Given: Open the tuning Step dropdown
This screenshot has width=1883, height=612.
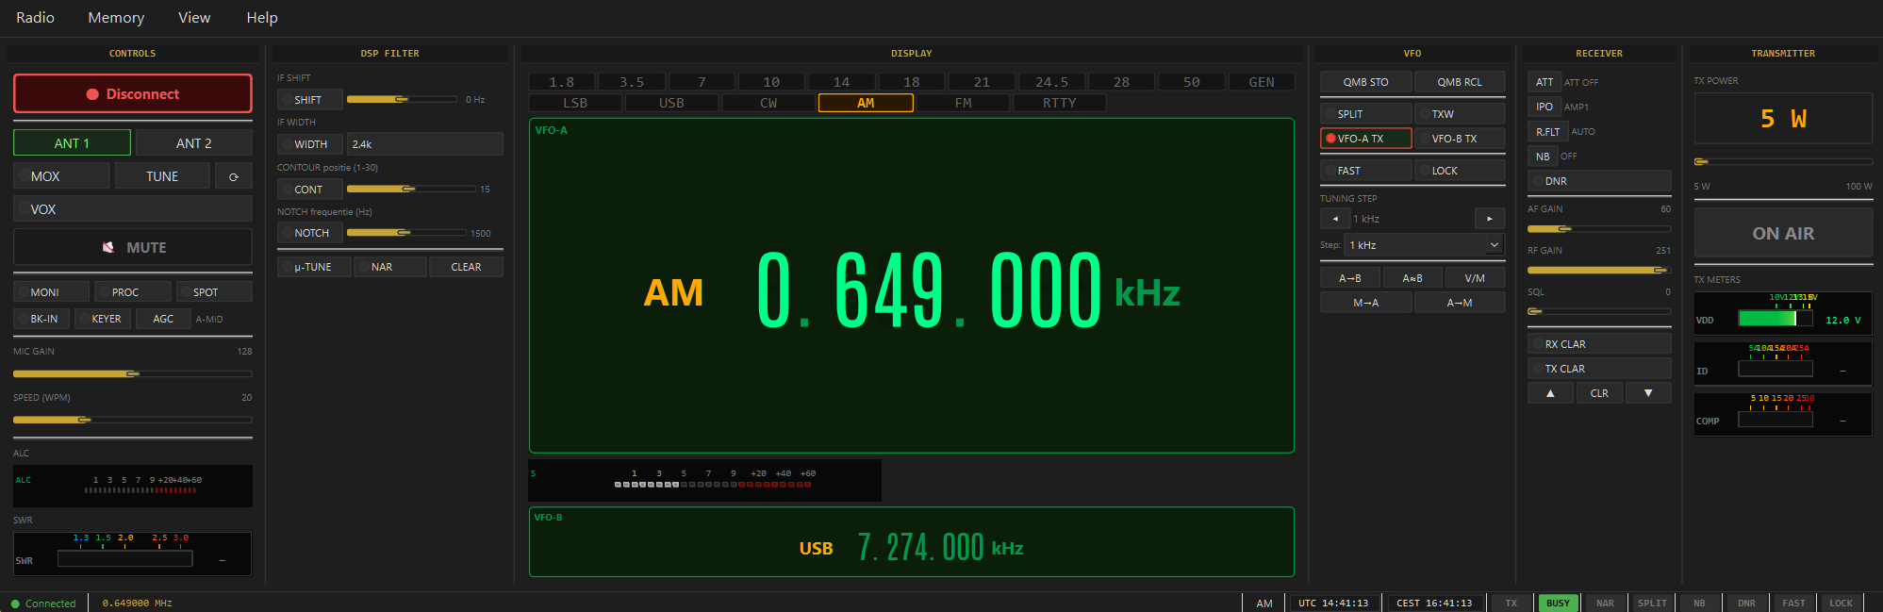Looking at the screenshot, I should pos(1424,245).
